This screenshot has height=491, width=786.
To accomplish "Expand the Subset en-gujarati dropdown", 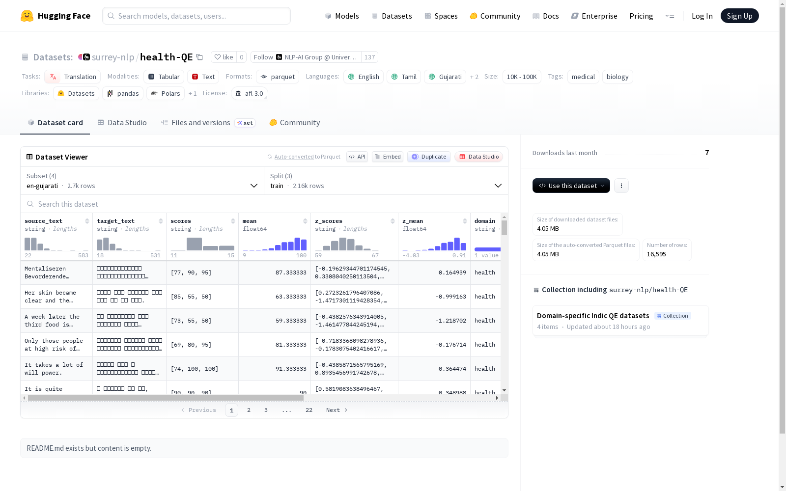I will (142, 181).
